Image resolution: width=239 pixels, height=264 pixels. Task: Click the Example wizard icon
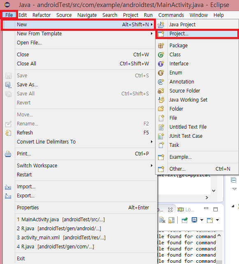point(161,157)
